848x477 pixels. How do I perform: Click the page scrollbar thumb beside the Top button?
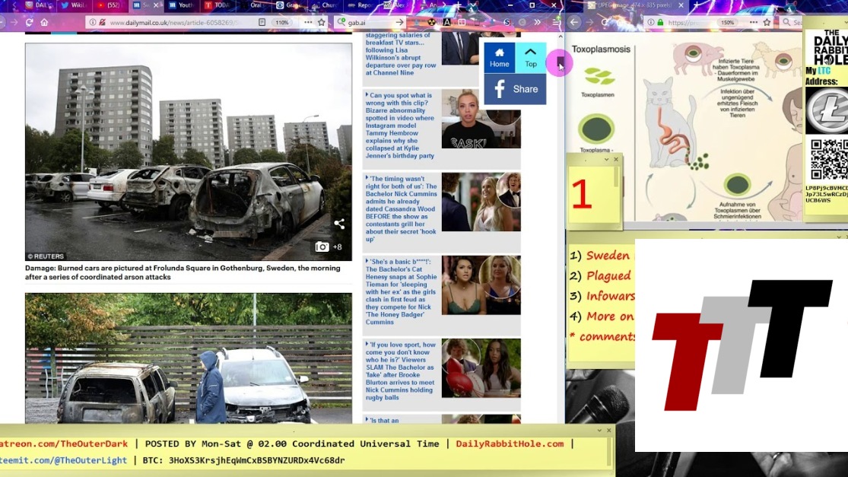click(x=561, y=62)
